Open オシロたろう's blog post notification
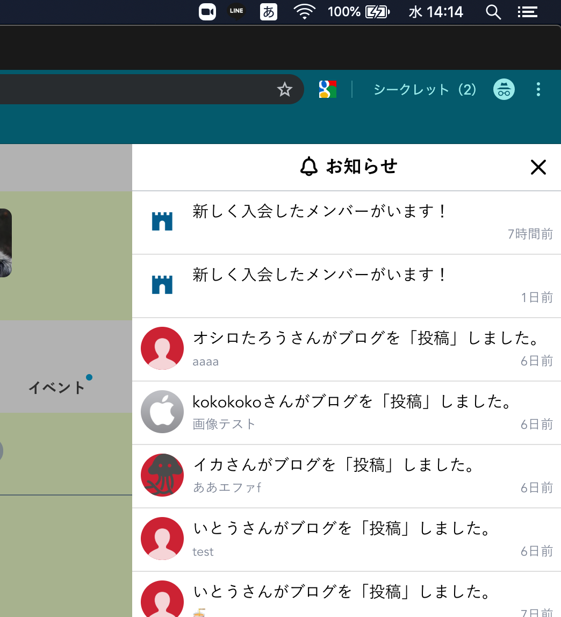This screenshot has height=617, width=561. point(365,349)
